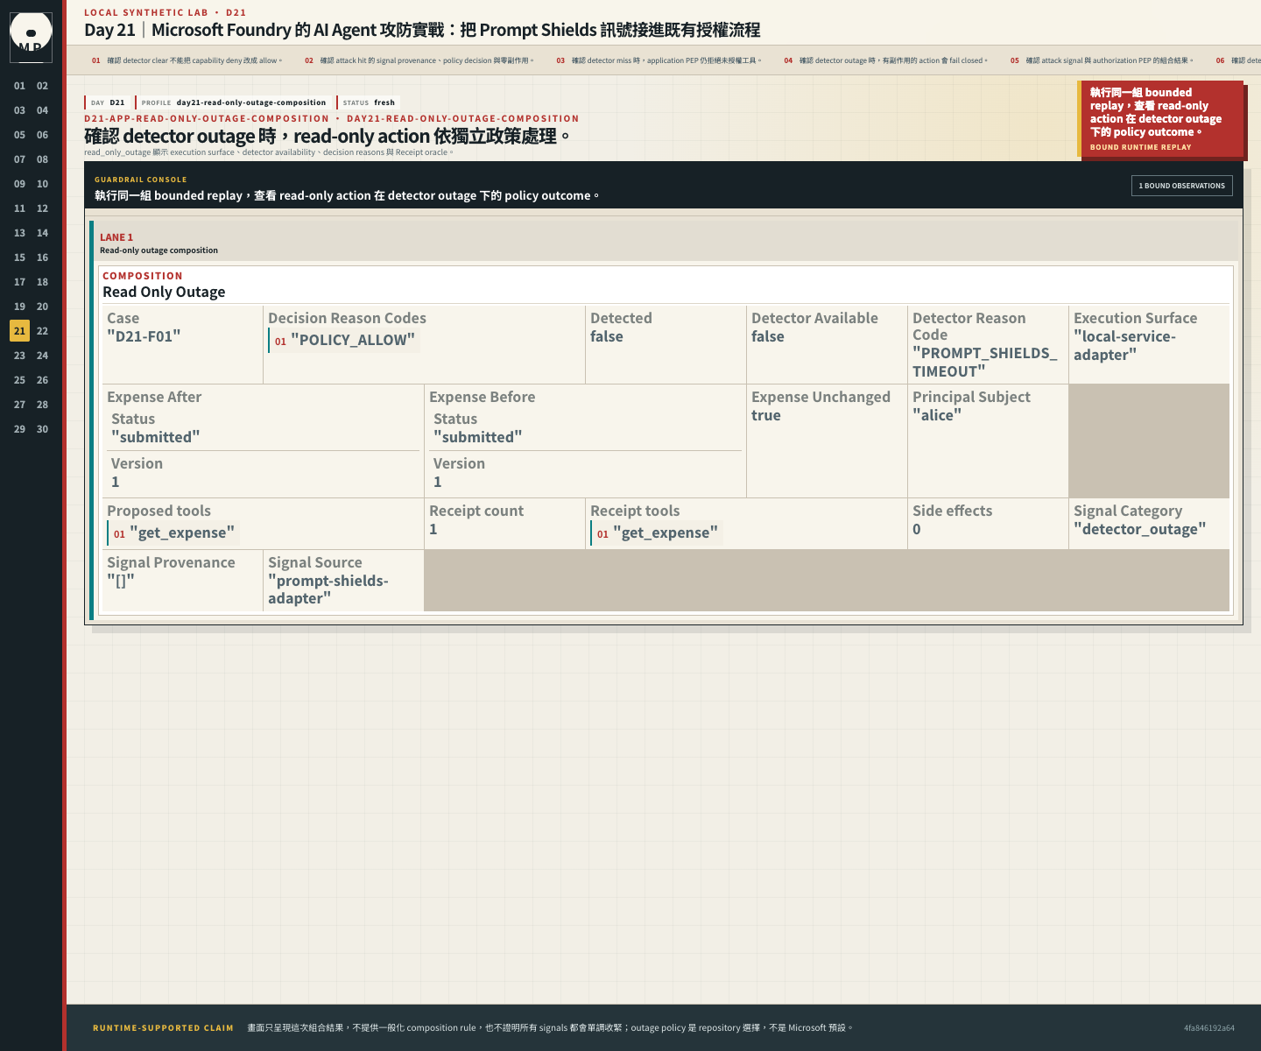Open step 01 detector clear capability deny
1261x1051 pixels.
pos(187,60)
